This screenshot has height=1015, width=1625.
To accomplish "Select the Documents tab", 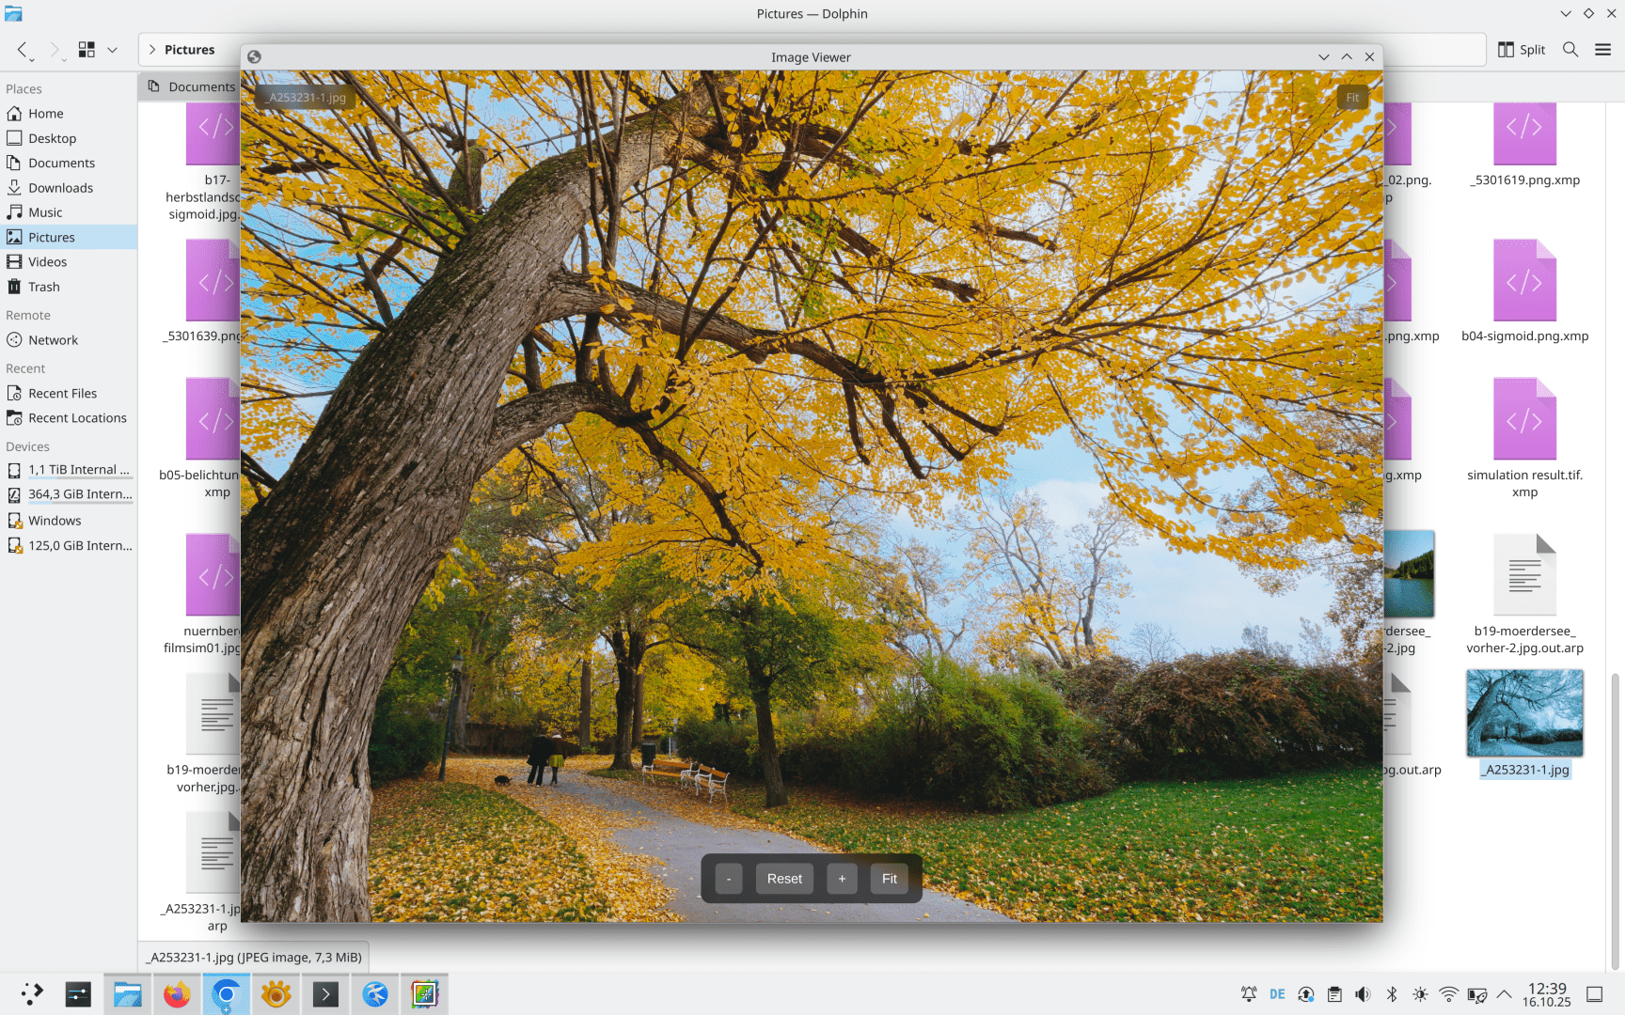I will click(191, 86).
